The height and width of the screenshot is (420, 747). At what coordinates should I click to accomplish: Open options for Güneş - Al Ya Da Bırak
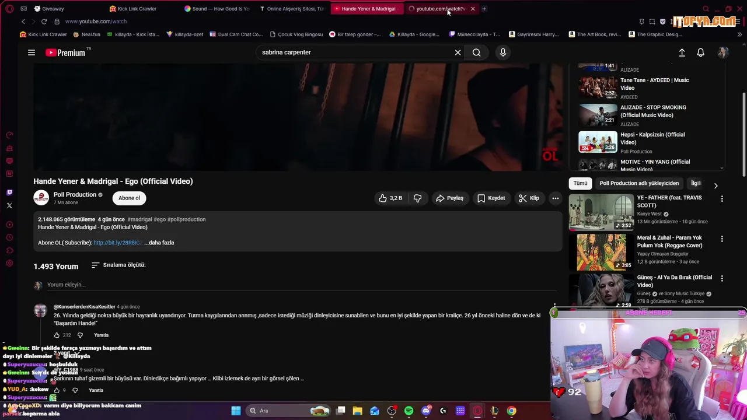[x=722, y=278]
